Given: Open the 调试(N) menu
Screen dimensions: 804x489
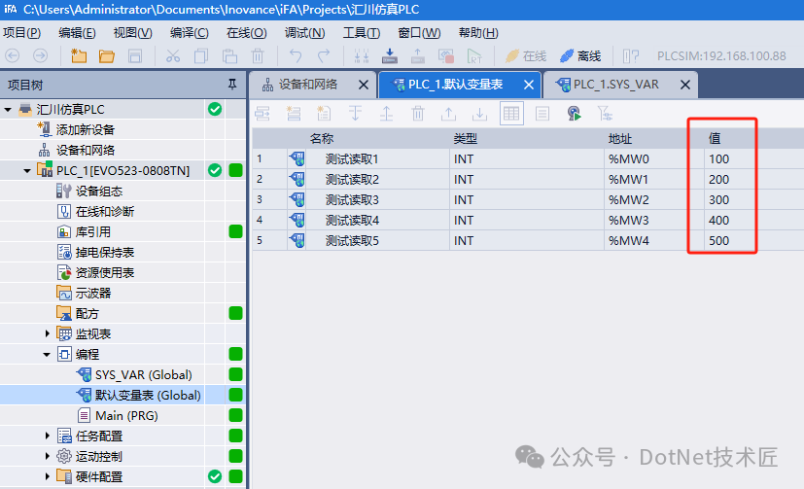Looking at the screenshot, I should (x=304, y=33).
